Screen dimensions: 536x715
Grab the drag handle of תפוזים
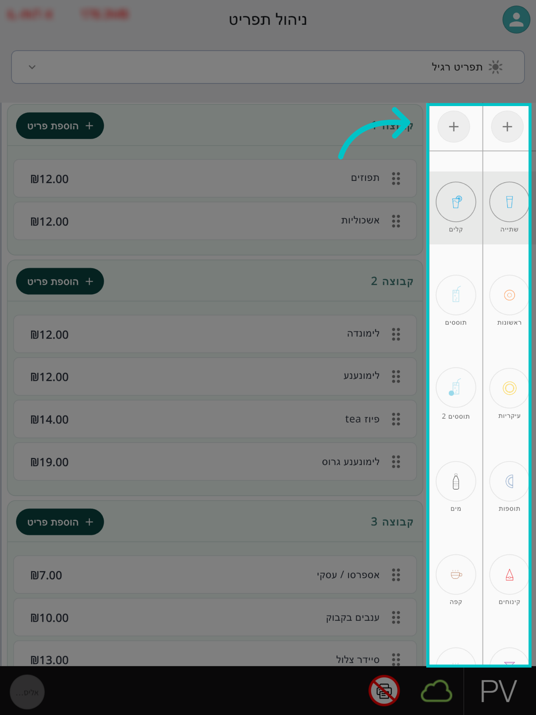[396, 178]
